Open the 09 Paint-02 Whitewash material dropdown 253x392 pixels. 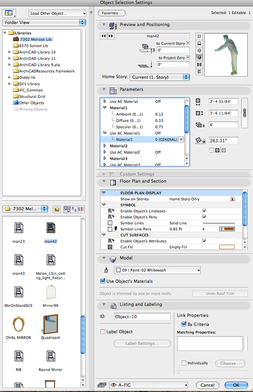click(157, 270)
